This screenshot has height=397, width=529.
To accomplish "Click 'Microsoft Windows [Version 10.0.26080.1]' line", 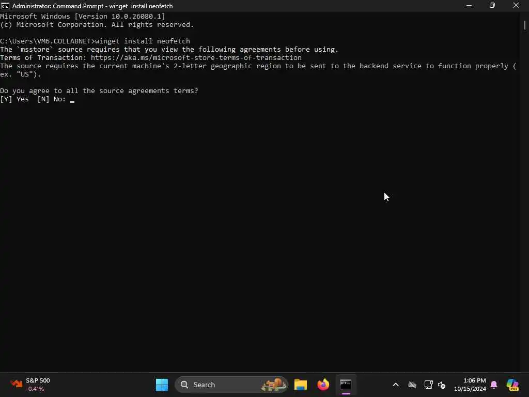I will 83,16.
